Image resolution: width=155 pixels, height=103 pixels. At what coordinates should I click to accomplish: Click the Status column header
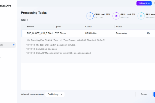119,26
